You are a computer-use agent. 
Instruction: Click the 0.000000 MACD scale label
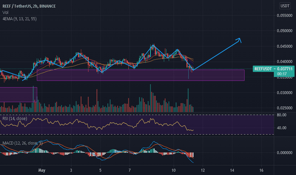[285, 153]
